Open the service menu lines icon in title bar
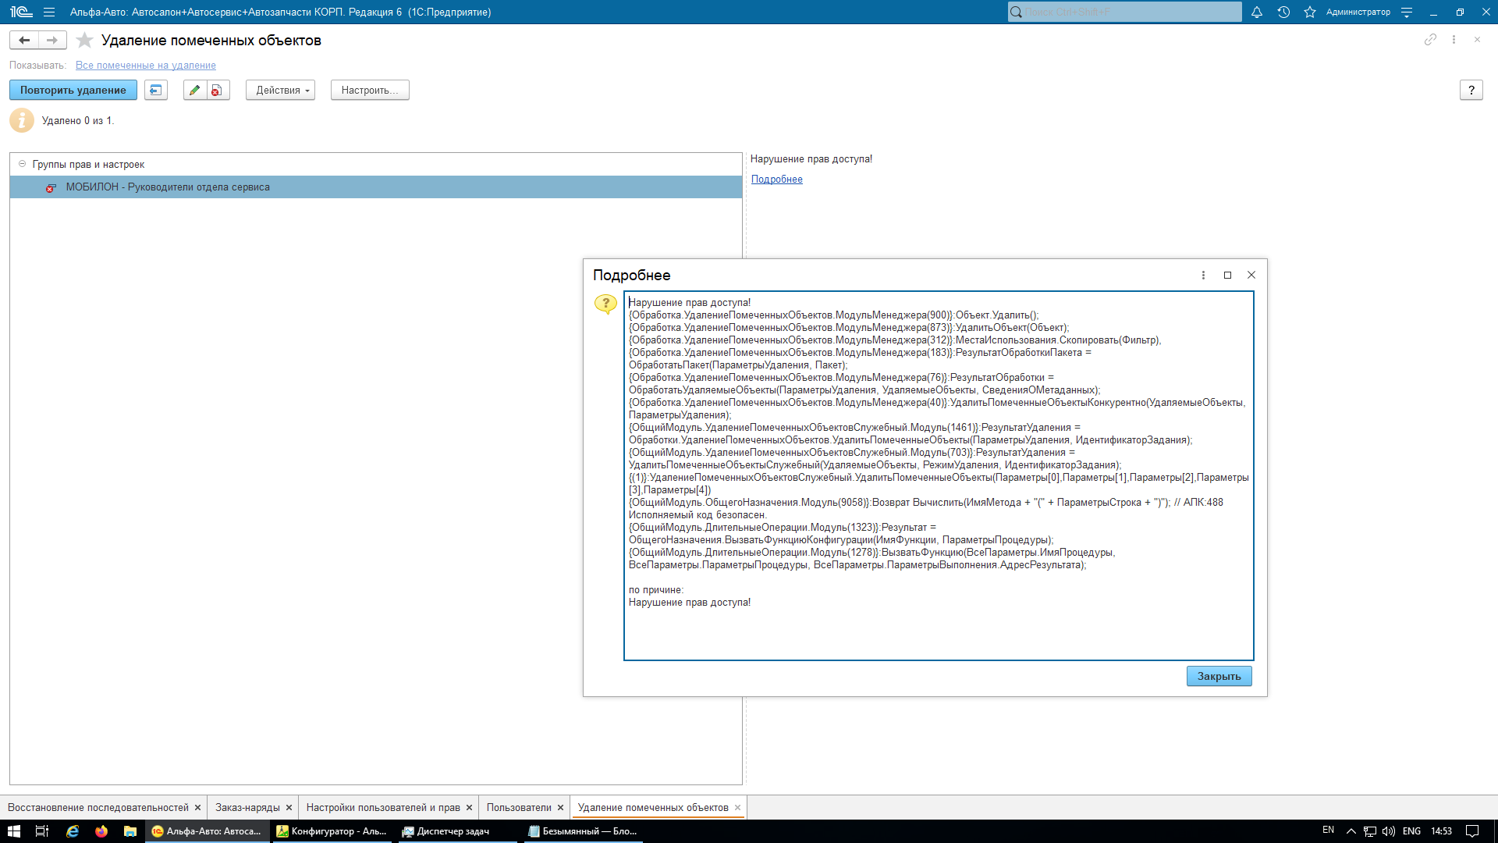The width and height of the screenshot is (1498, 843). [1407, 12]
